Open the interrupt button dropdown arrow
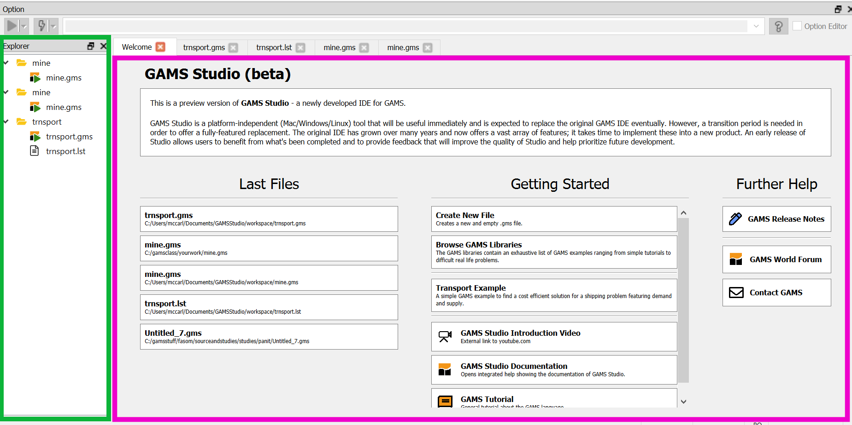Viewport: 852px width, 425px height. tap(53, 26)
